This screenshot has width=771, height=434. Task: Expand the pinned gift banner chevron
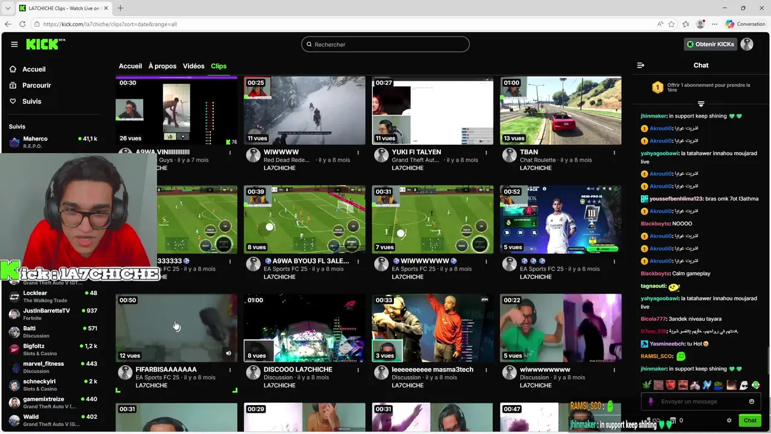[701, 104]
